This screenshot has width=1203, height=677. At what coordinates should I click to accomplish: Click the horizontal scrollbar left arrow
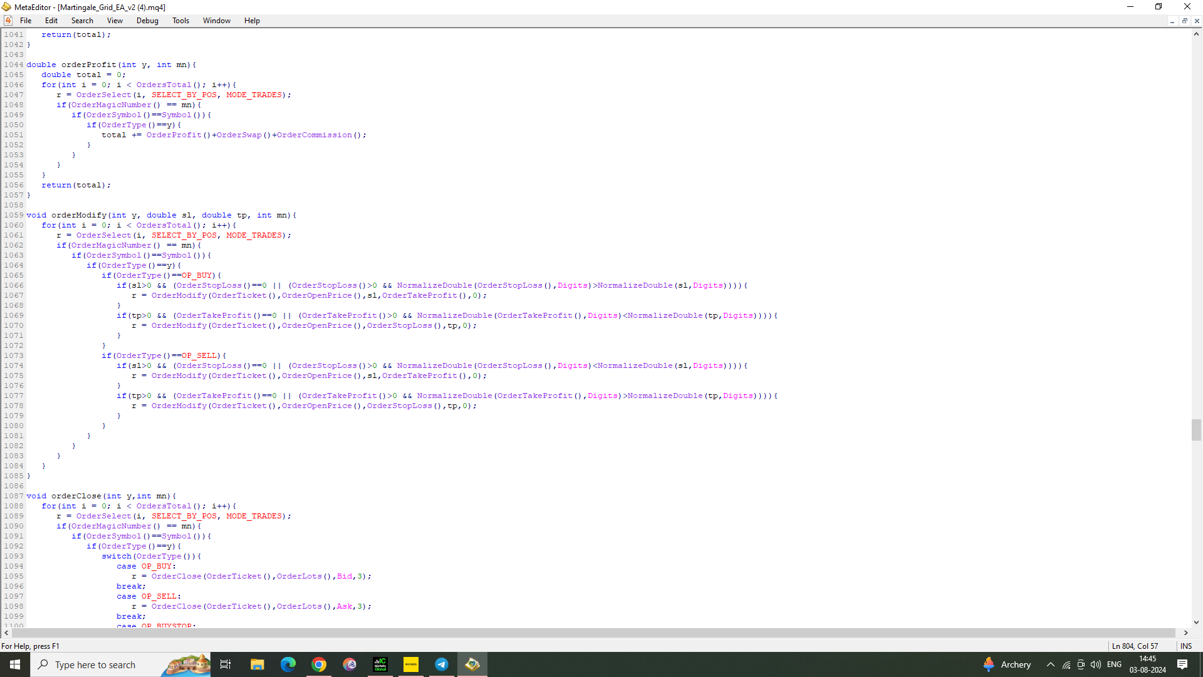[x=6, y=633]
